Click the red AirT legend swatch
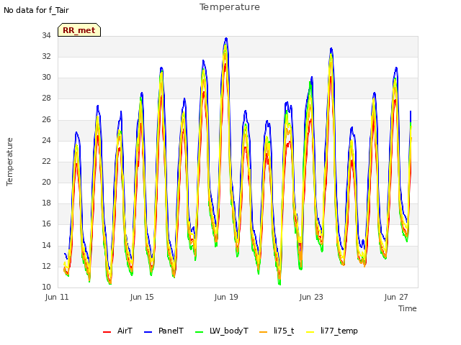Image resolution: width=461 pixels, height=345 pixels. pos(107,332)
